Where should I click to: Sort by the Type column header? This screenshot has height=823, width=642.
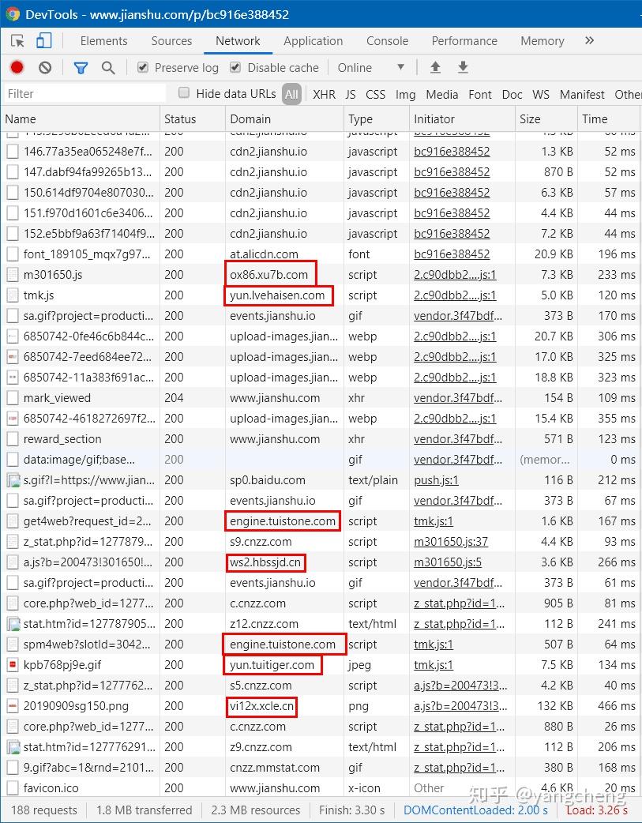click(377, 119)
